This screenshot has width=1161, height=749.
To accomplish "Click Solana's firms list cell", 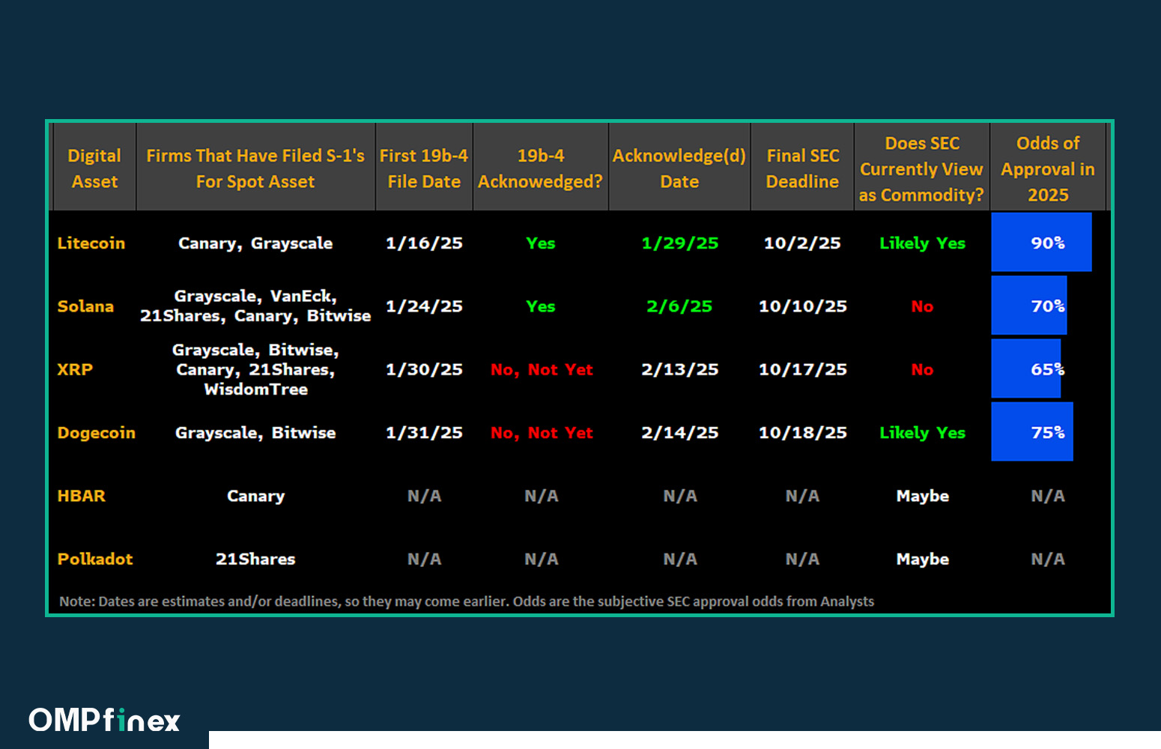I will point(255,306).
